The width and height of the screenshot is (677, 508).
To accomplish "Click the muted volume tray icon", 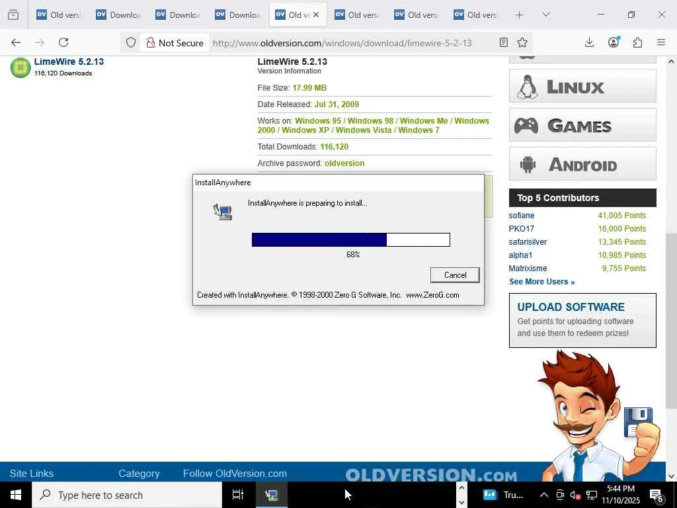I will 575,495.
